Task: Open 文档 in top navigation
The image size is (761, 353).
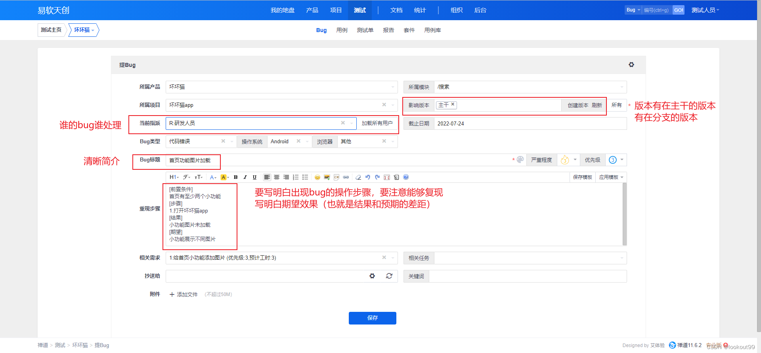Action: pyautogui.click(x=396, y=10)
